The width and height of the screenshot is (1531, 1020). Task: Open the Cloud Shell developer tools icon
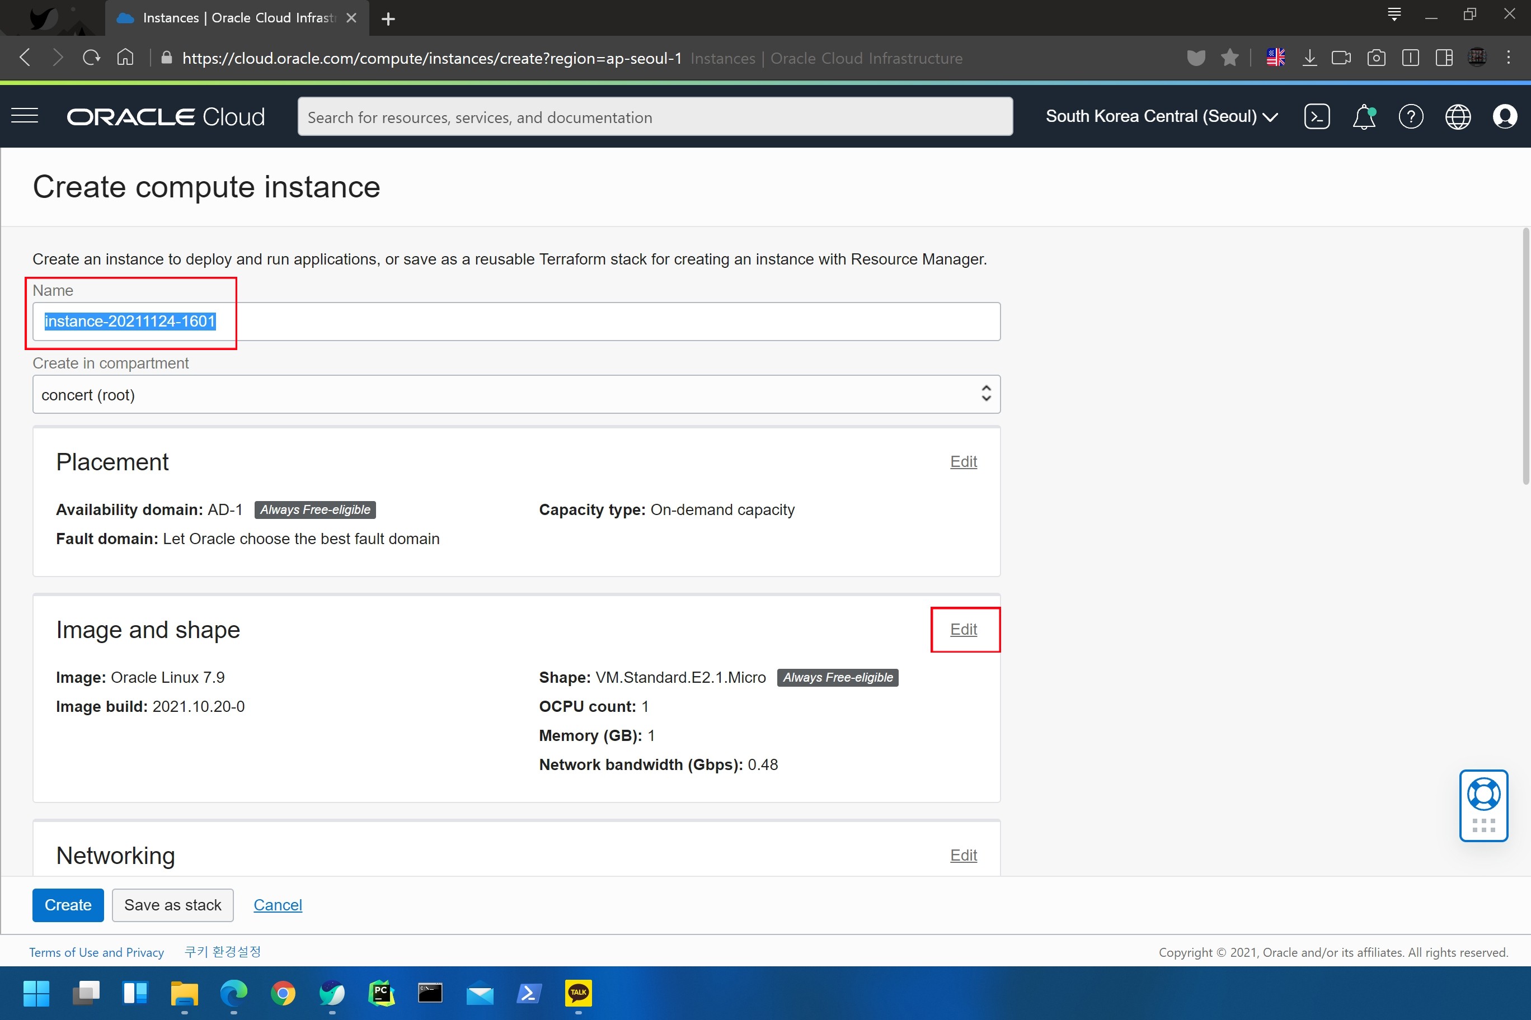[1316, 116]
